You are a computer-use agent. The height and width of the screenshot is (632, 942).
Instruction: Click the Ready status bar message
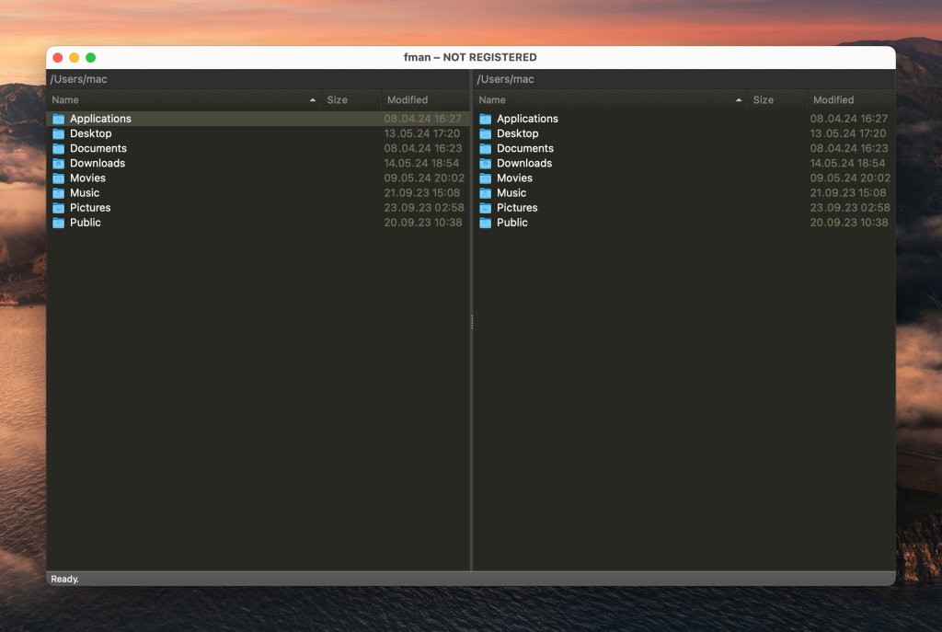pos(62,578)
